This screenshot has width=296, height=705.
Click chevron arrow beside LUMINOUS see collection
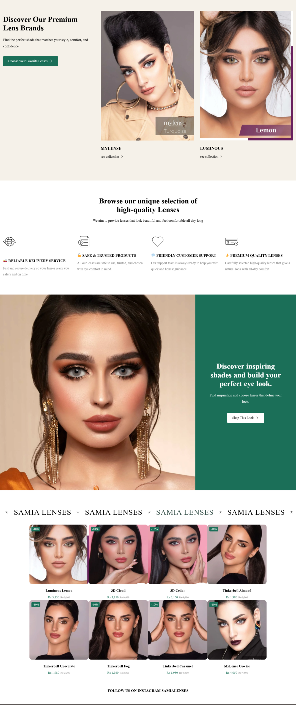click(x=221, y=156)
